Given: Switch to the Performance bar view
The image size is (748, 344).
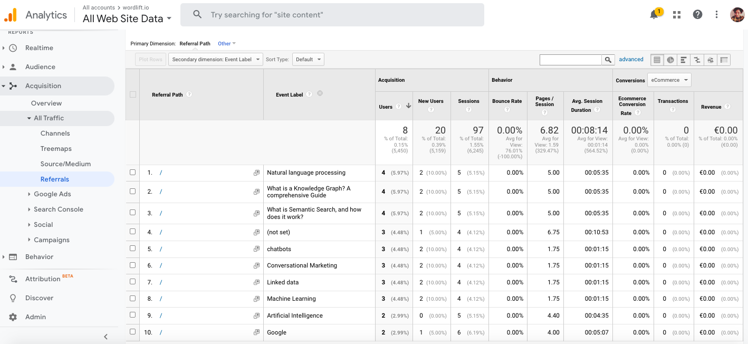Looking at the screenshot, I should coord(684,60).
